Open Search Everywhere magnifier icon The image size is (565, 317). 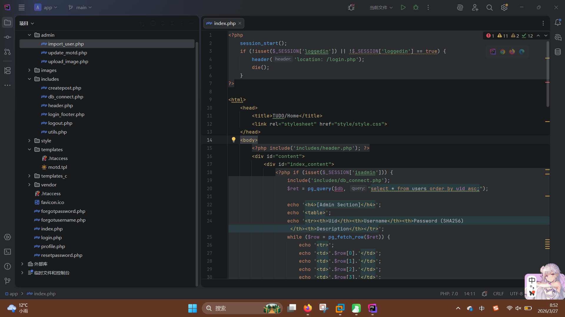[x=489, y=8]
